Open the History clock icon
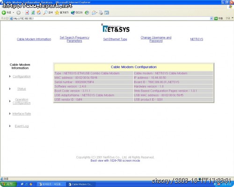234x187 pixels. (87, 13)
